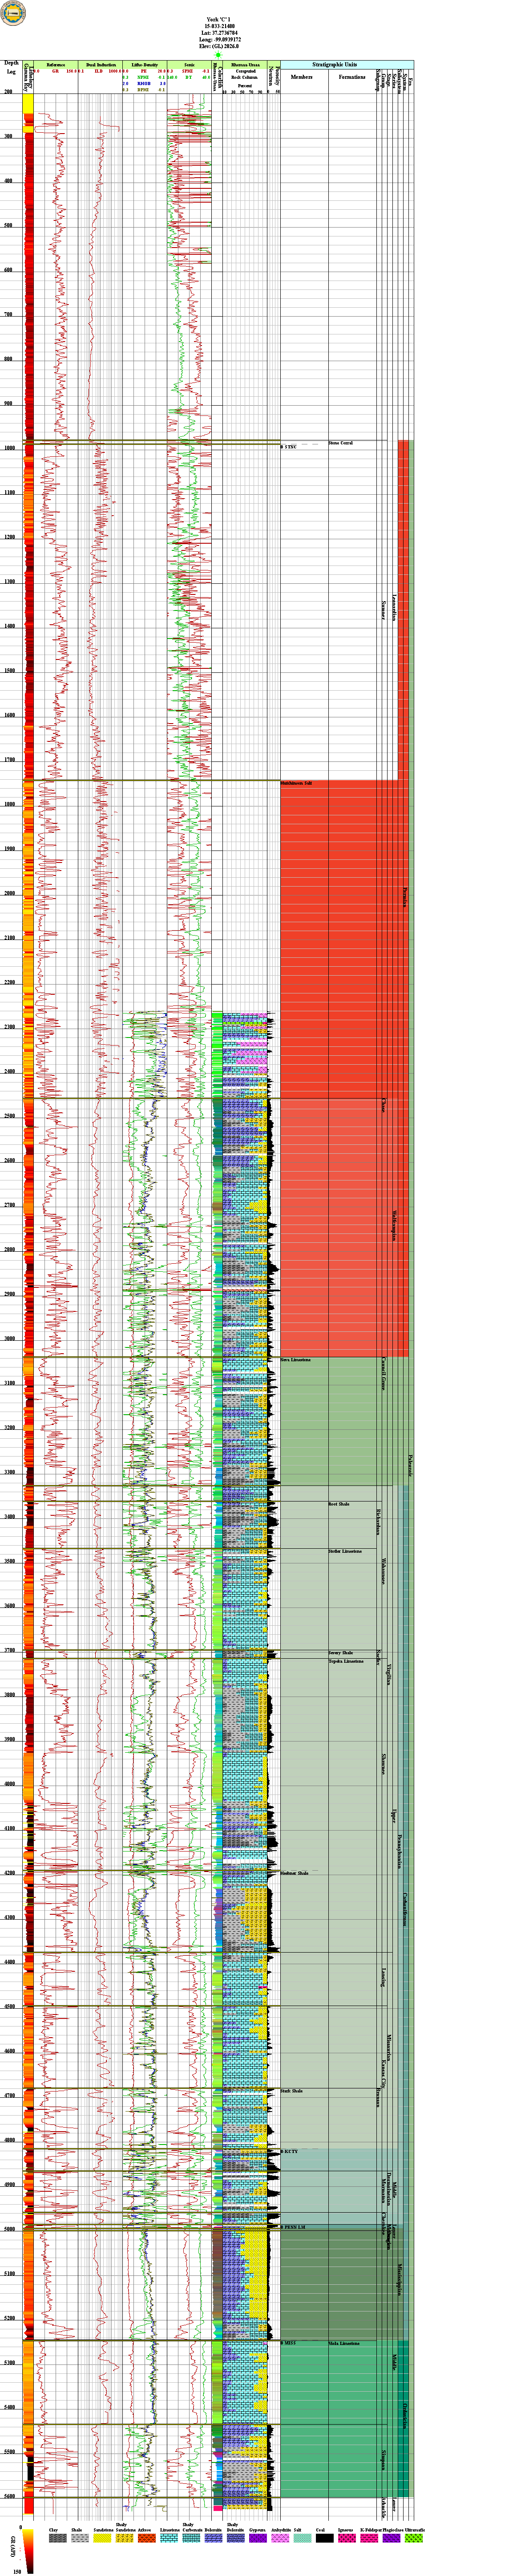Screen dimensions: 525x2576
Task: Click the vertical "Wolfcampian" stage label
Action: tap(395, 1225)
